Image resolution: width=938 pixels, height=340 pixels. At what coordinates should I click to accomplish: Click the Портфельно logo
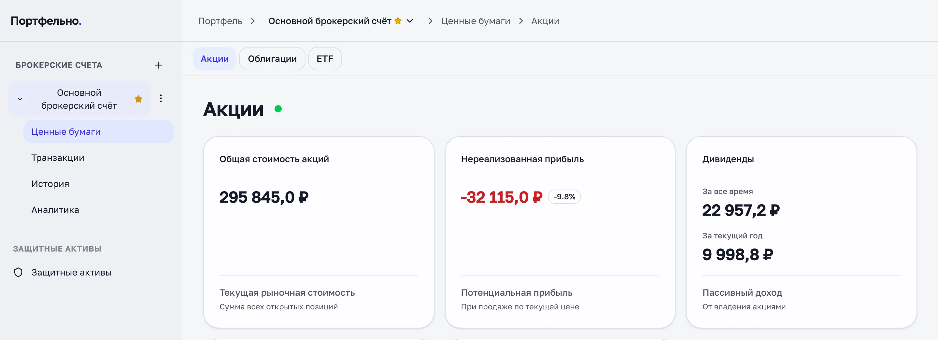pos(46,21)
